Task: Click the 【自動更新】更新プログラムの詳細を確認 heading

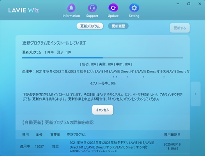Action: tap(57, 122)
